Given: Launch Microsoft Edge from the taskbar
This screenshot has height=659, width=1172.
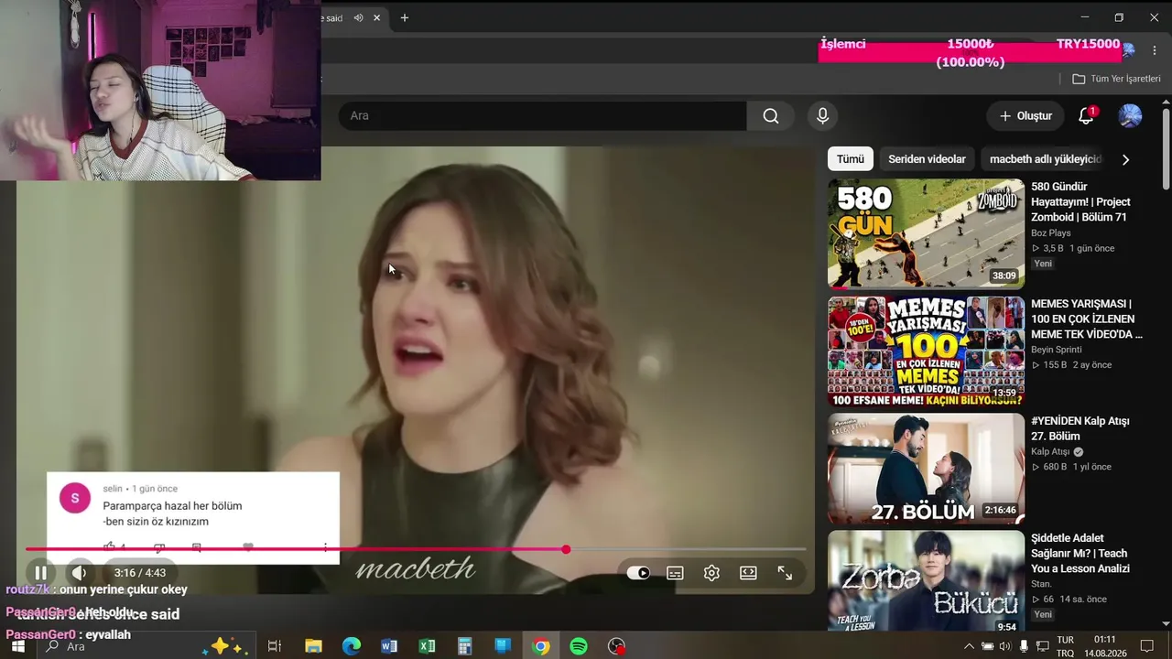Looking at the screenshot, I should (x=352, y=646).
